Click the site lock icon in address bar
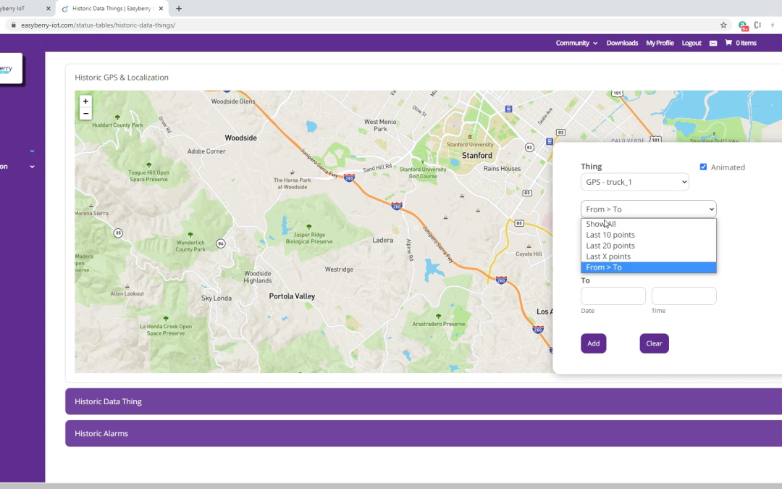 point(14,25)
